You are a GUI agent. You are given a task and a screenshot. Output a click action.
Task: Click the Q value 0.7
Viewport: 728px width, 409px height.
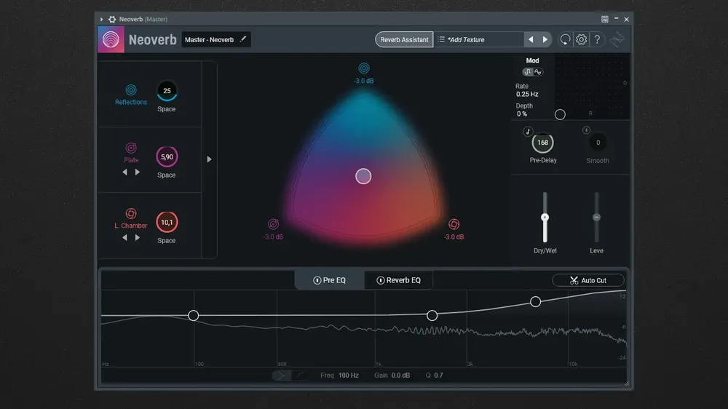438,375
